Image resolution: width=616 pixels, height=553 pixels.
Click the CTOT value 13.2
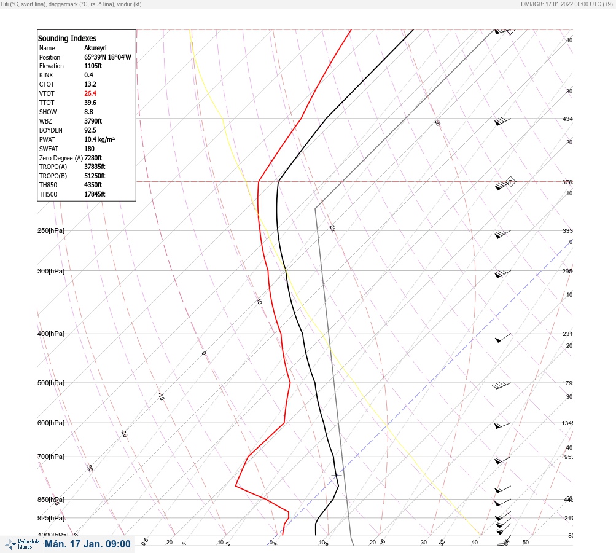click(x=90, y=84)
